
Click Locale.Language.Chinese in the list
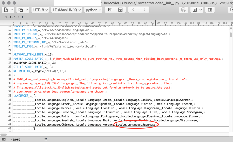tap(54, 125)
